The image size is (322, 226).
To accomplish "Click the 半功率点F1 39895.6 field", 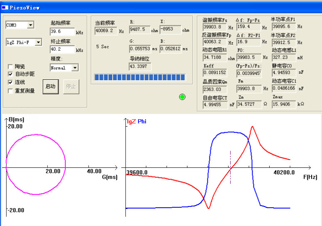I will click(x=284, y=27).
